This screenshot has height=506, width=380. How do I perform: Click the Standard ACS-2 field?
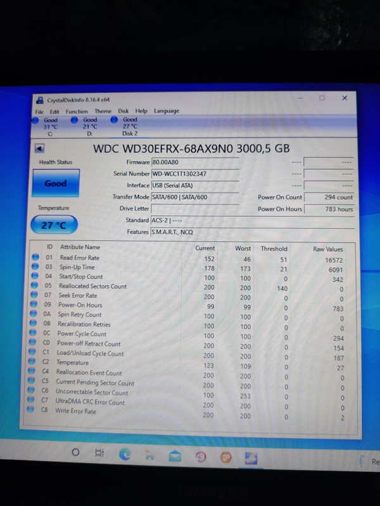coord(253,221)
